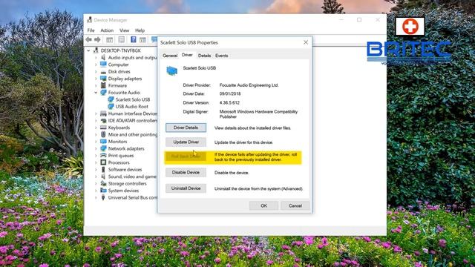
Task: Click the Universal Serial Bus controllers icon
Action: click(x=103, y=197)
